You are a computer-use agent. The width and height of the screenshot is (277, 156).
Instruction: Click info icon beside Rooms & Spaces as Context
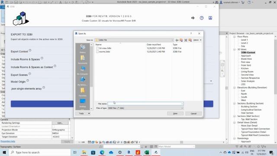(x=55, y=66)
